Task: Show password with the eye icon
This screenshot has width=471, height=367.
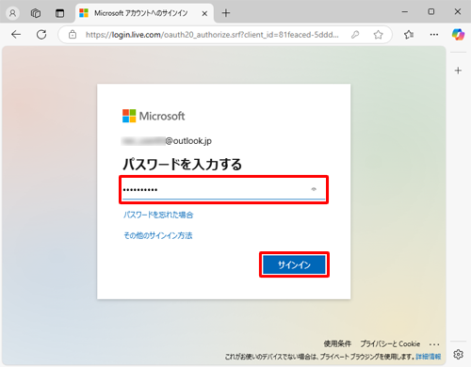Action: coord(314,189)
